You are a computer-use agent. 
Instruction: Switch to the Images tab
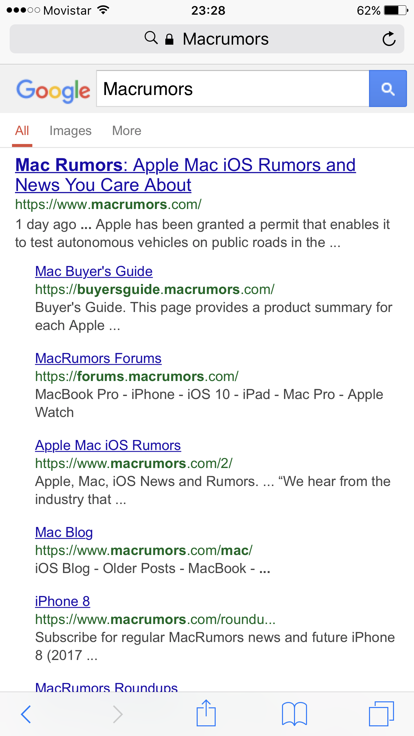70,131
